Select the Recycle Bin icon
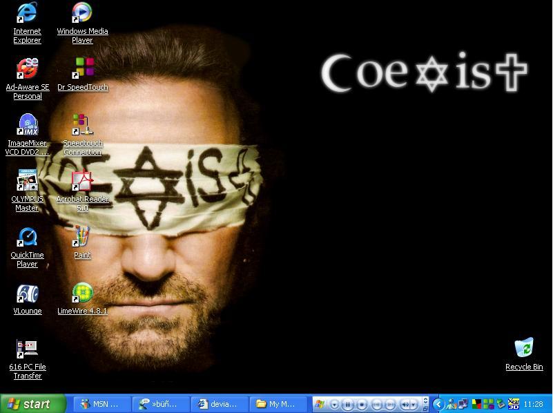This screenshot has width=553, height=413. click(524, 354)
